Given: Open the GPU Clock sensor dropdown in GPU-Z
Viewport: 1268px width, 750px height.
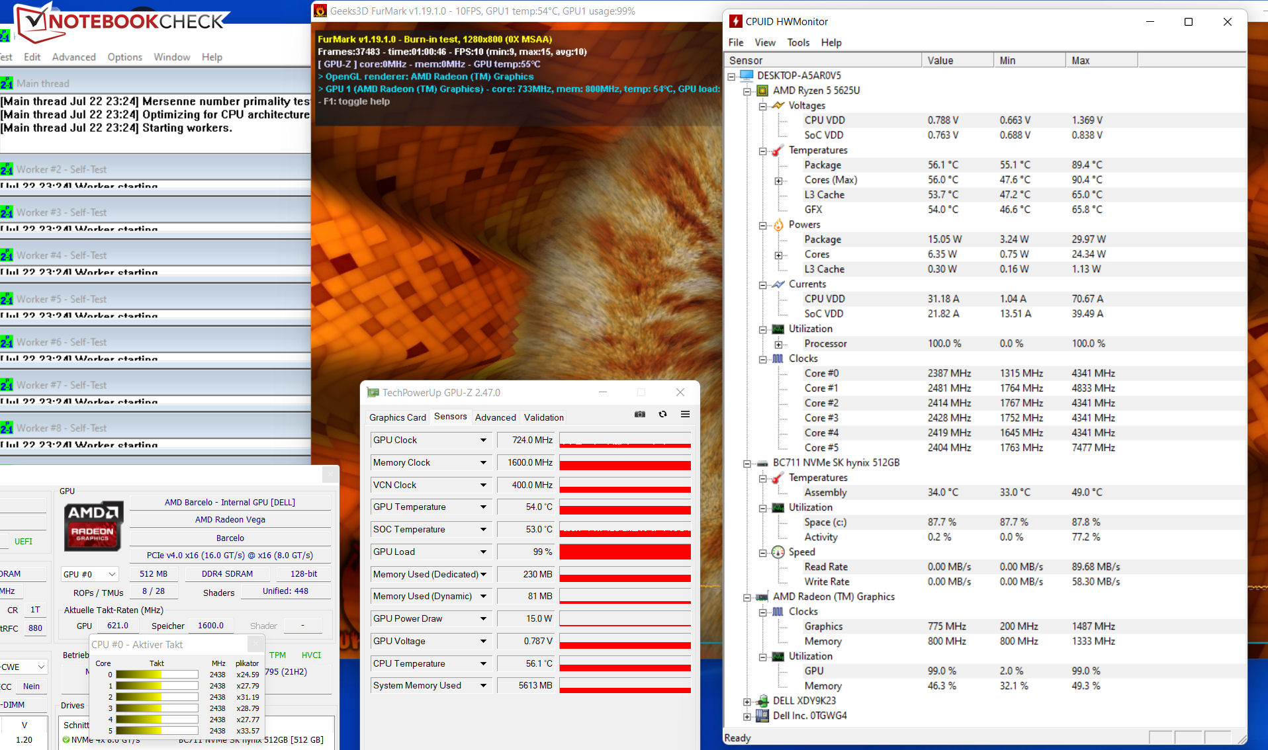Looking at the screenshot, I should coord(483,440).
